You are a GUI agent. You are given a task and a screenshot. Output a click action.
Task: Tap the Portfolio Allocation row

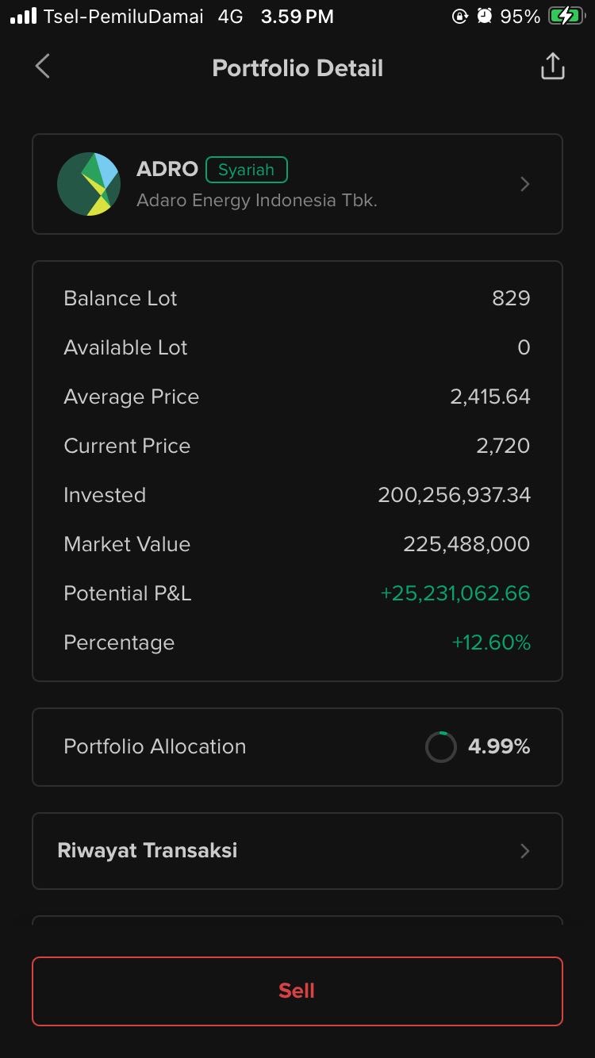[x=297, y=746]
